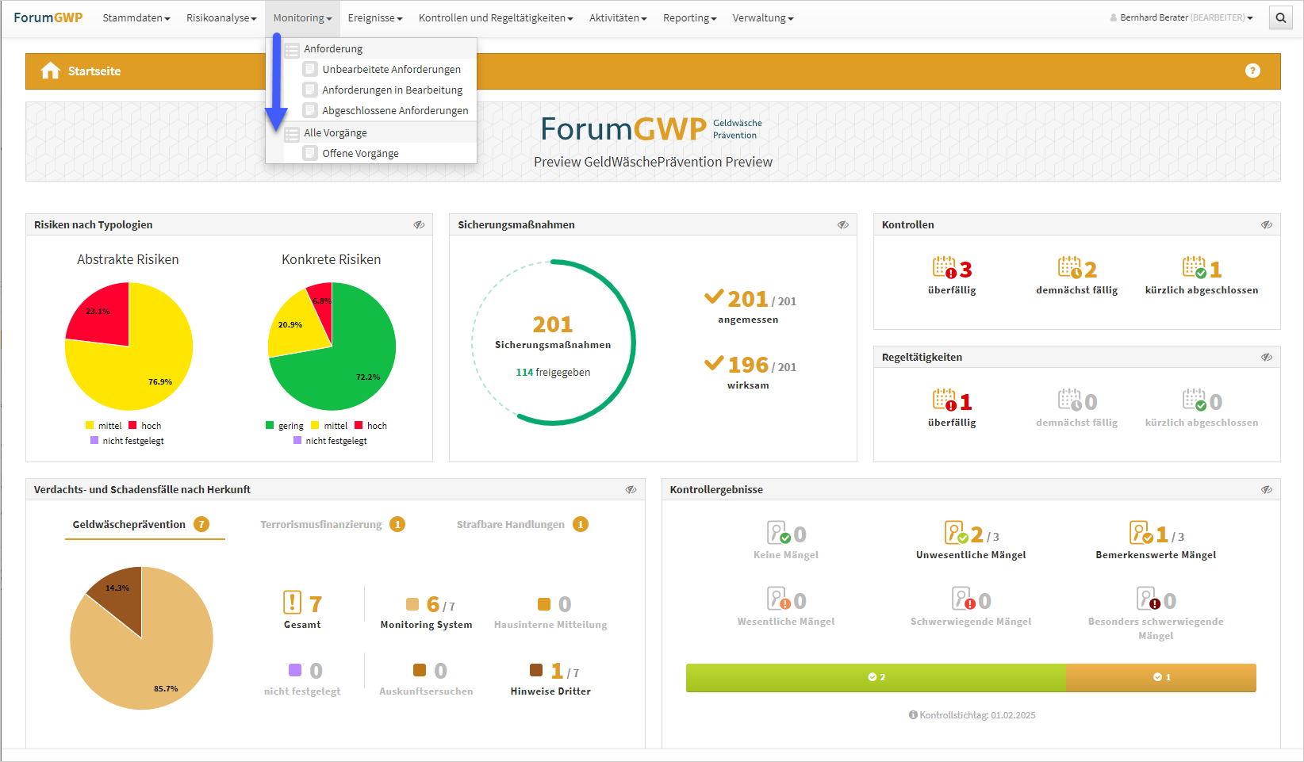
Task: Click kürzlich abgeschlossen Kontrollen calendar icon
Action: tap(1194, 268)
